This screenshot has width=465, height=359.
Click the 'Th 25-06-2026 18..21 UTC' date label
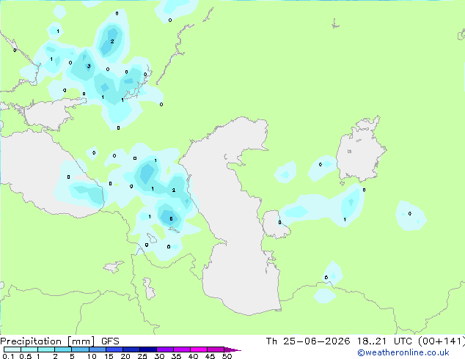coord(340,341)
